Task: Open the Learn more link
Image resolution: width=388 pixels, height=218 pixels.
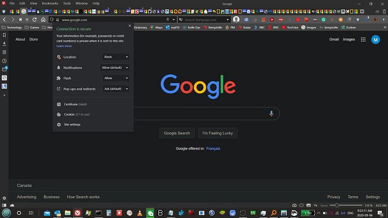Action: tap(64, 46)
